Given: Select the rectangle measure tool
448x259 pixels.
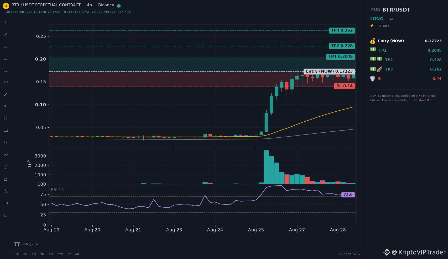Looking at the screenshot, I should (x=6, y=131).
